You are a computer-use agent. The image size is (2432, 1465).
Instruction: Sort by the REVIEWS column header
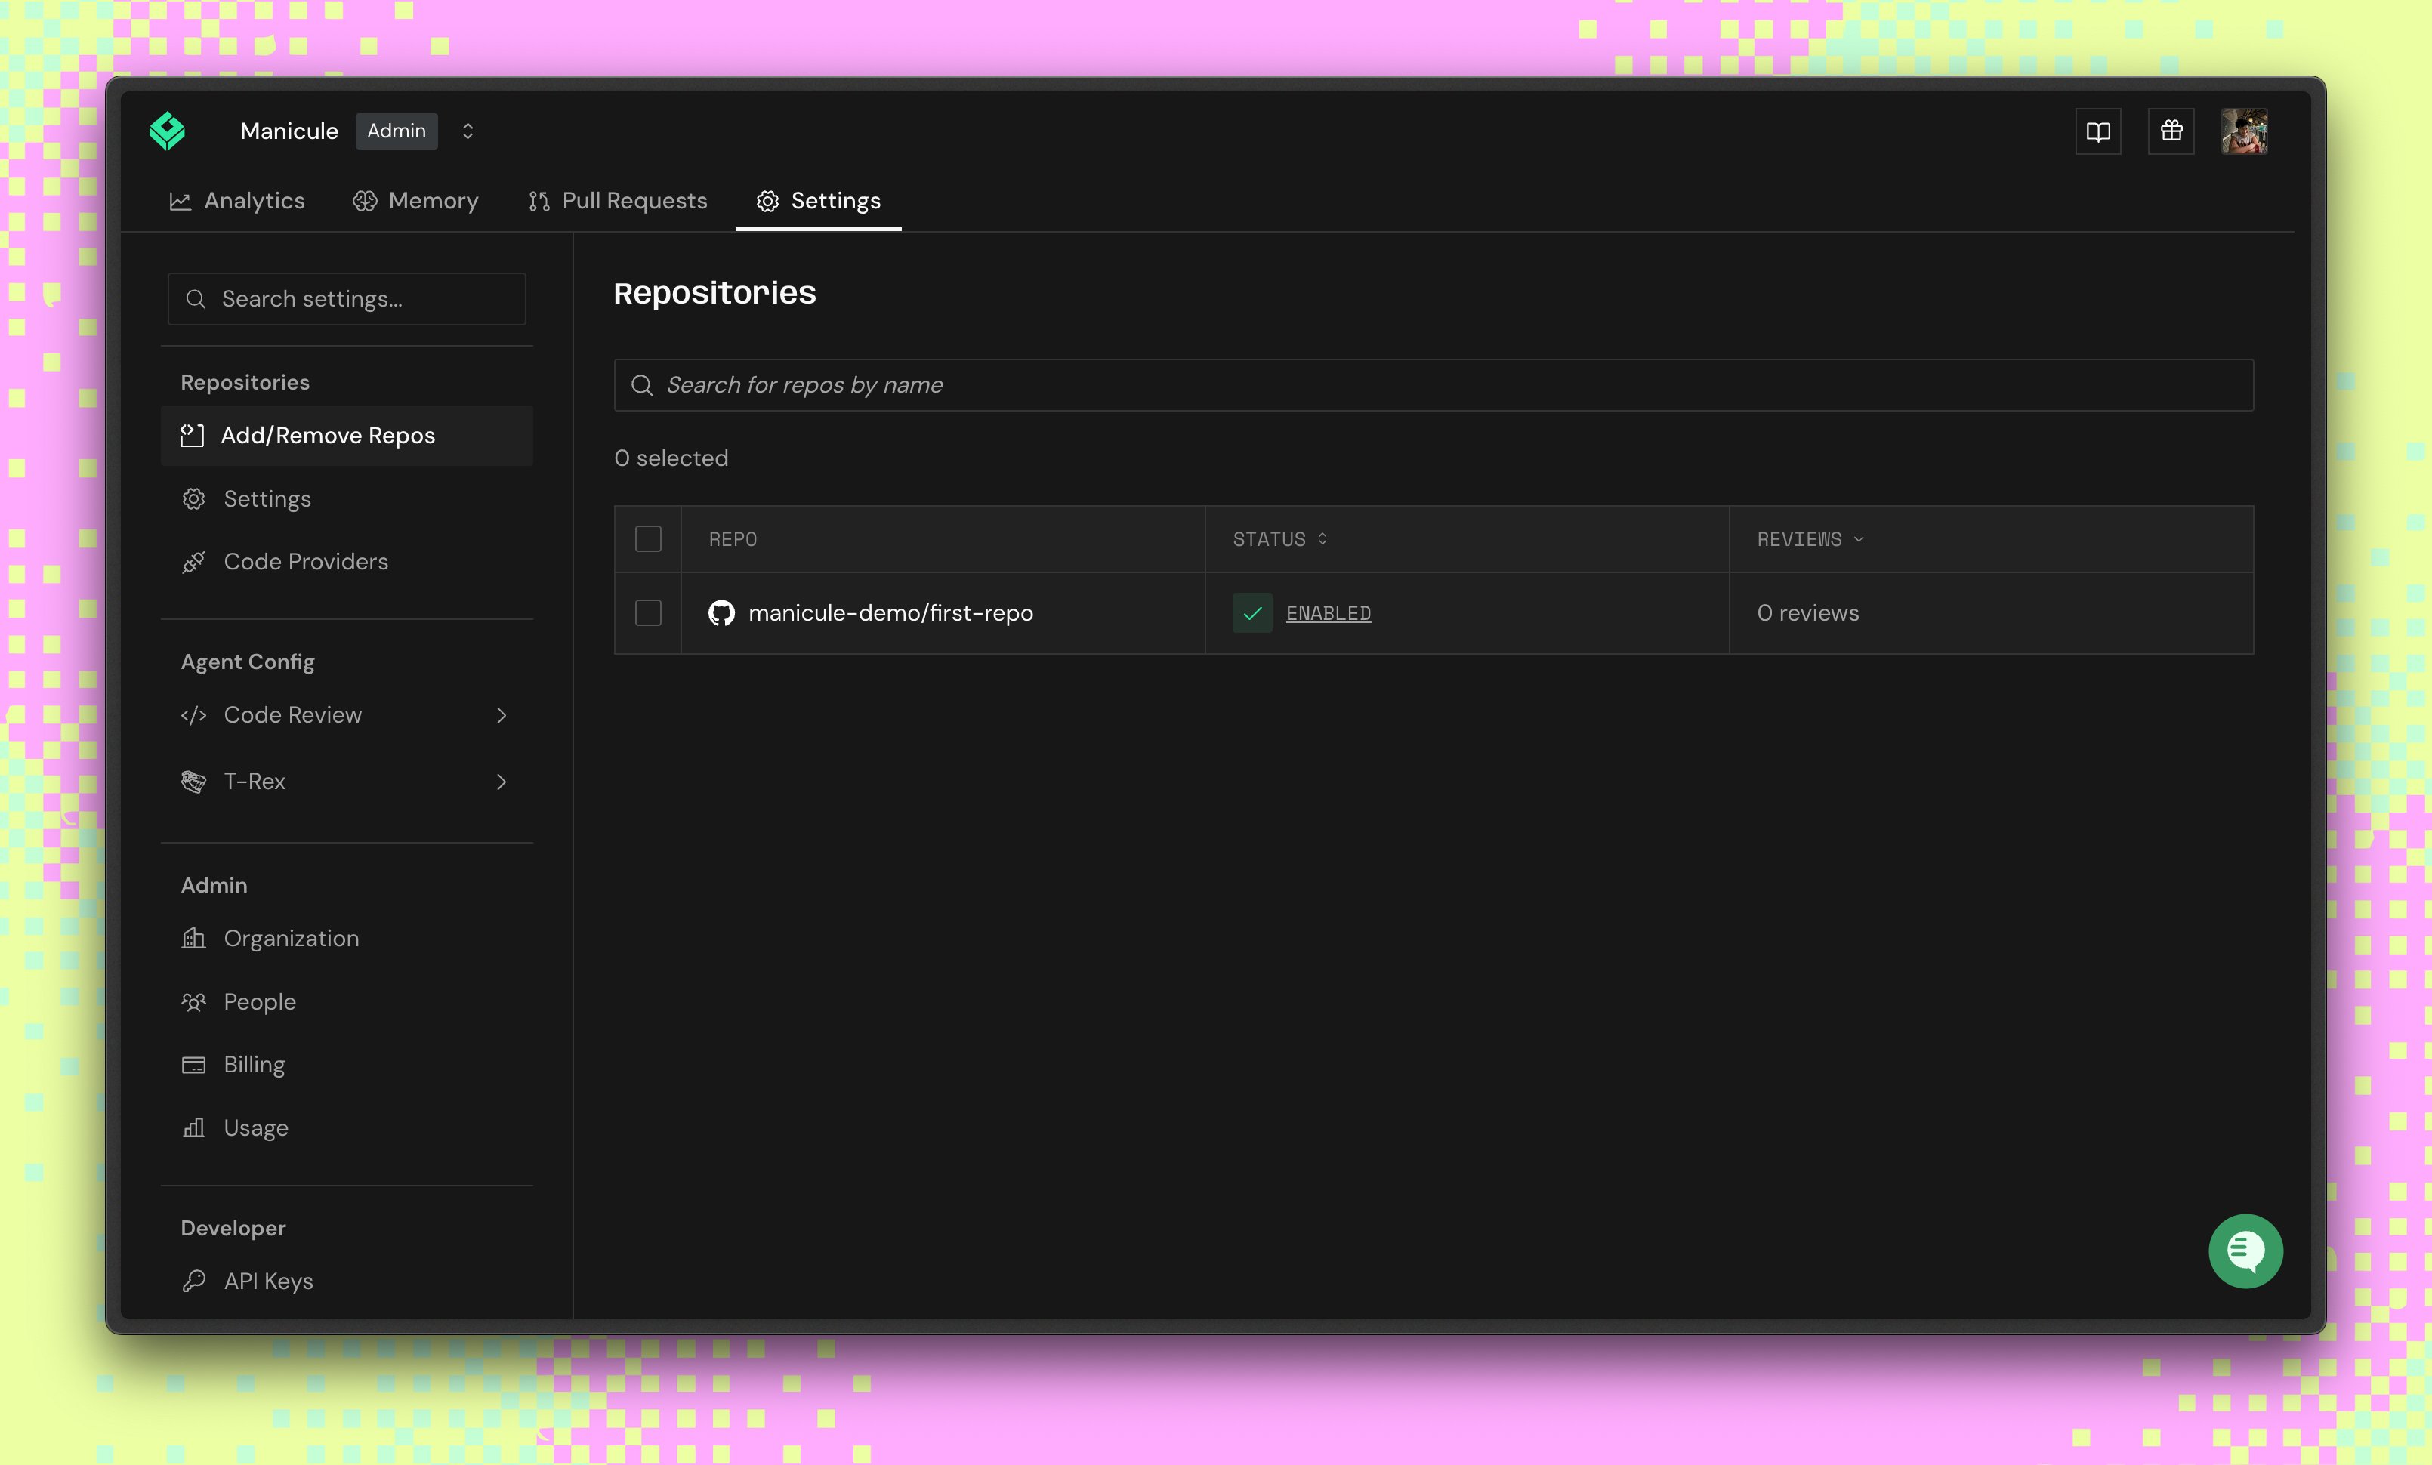[1810, 540]
